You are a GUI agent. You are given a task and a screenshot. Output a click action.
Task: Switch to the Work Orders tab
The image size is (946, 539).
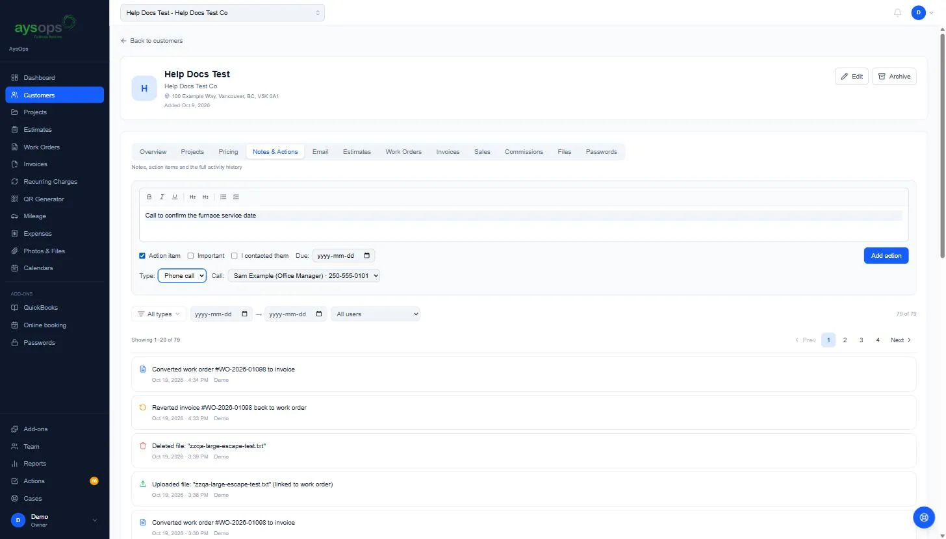pyautogui.click(x=403, y=152)
